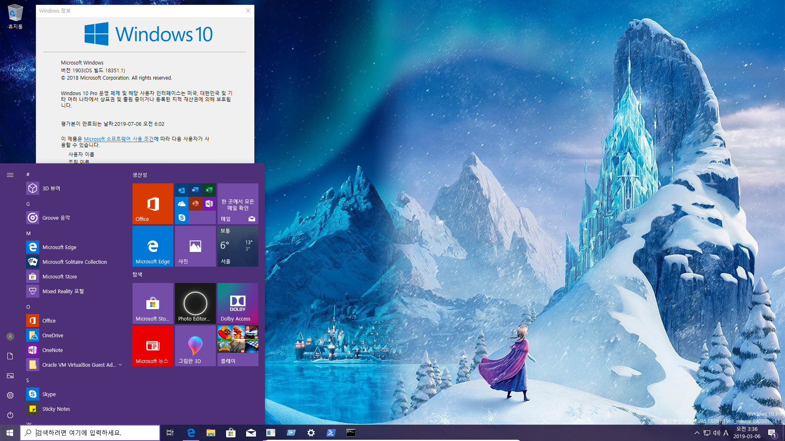Click the OneDrive icon in Office tile group
This screenshot has height=441, width=785.
click(182, 204)
